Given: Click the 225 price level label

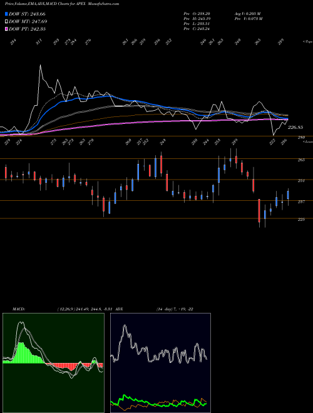Looking at the screenshot, I should pyautogui.click(x=301, y=220).
